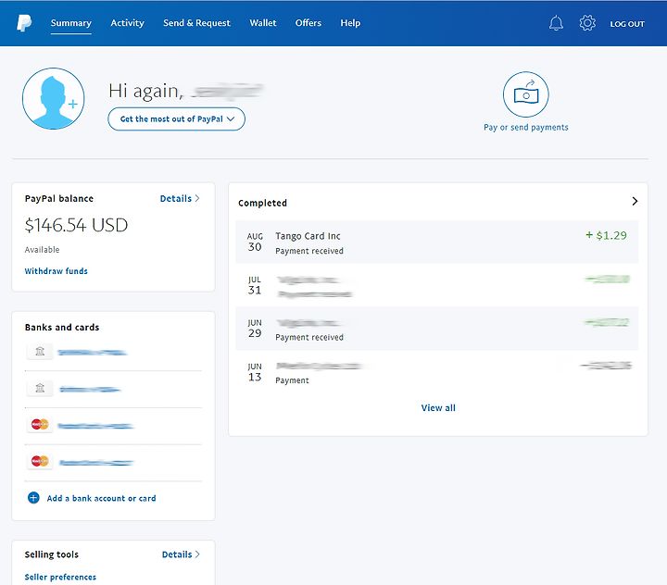Click the first Mastercard card icon
The image size is (667, 585).
pos(40,424)
